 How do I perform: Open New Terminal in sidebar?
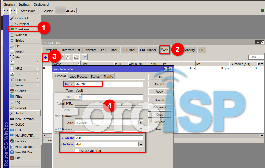pyautogui.click(x=24, y=119)
